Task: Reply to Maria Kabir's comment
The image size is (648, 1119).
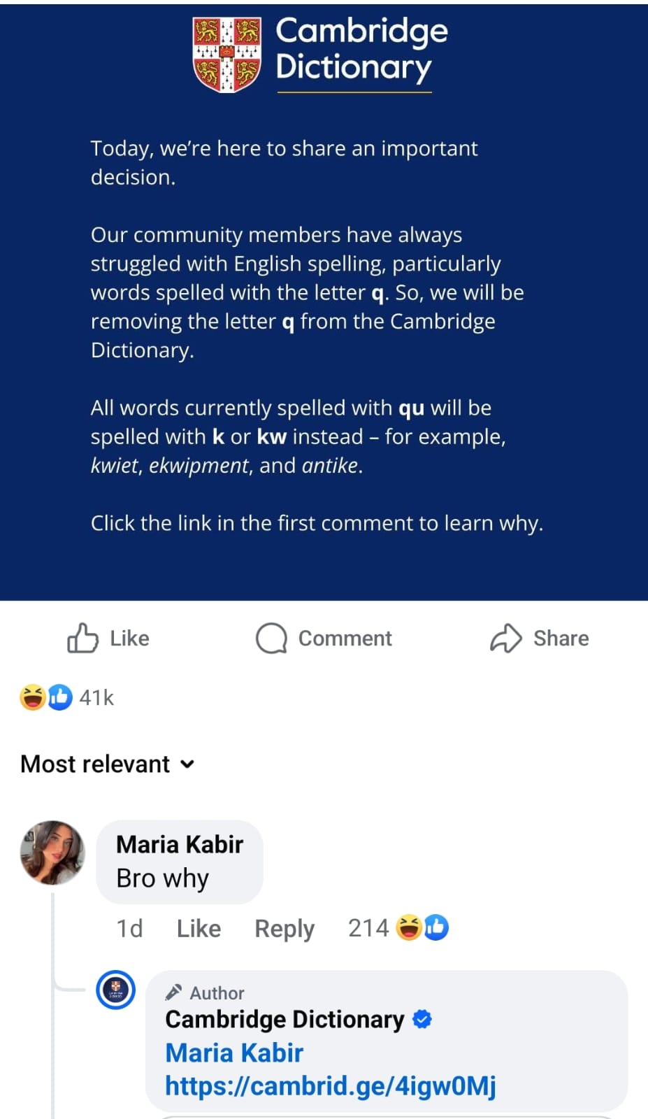Action: [285, 929]
